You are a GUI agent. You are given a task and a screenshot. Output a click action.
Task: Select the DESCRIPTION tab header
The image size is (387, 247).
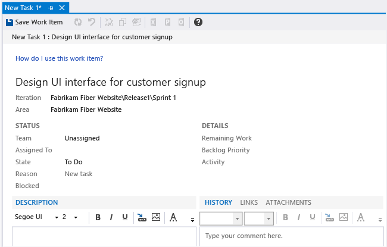click(x=36, y=202)
